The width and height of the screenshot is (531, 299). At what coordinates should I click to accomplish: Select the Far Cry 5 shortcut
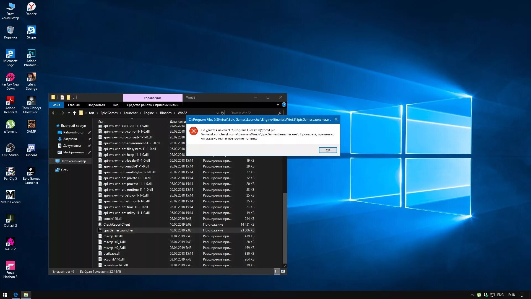[10, 174]
